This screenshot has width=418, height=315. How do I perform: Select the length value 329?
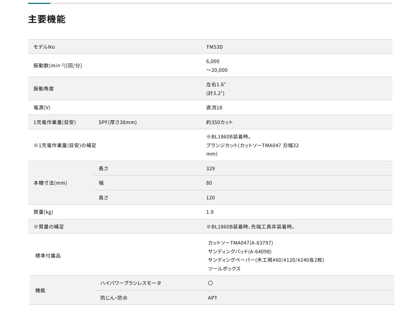point(211,169)
